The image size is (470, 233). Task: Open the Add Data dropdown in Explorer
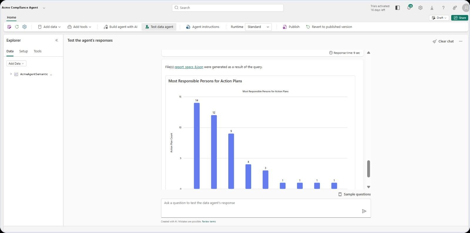(x=16, y=63)
